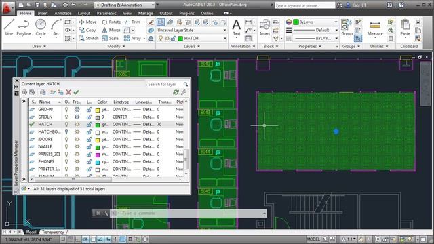Toggle the on/off bulb for GRID-08 layer
This screenshot has width=434, height=244.
tap(66, 110)
